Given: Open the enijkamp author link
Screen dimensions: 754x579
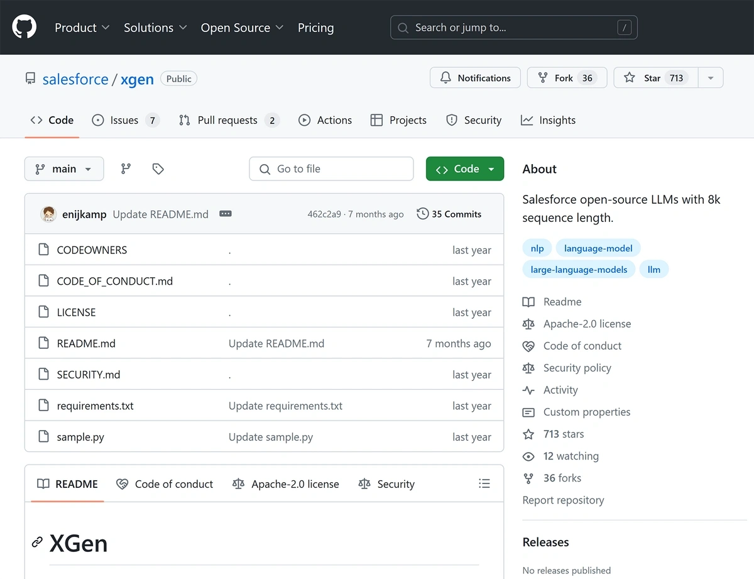Looking at the screenshot, I should click(x=84, y=214).
